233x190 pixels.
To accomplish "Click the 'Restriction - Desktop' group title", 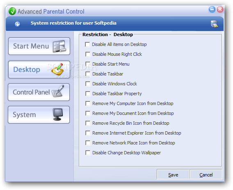I will [107, 34].
